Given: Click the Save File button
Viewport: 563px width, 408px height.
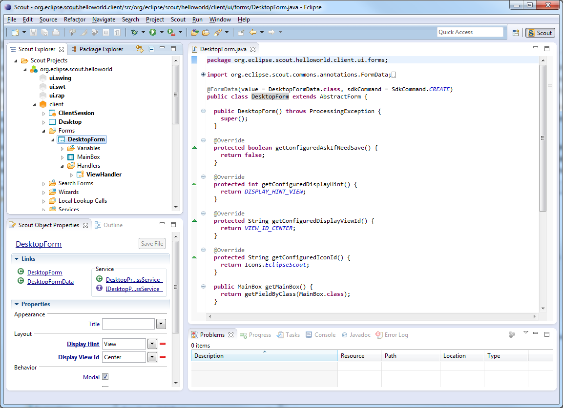Looking at the screenshot, I should click(x=152, y=243).
